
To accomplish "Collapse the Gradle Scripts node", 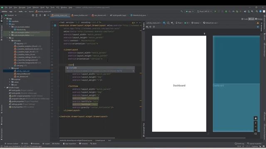I will pyautogui.click(x=5, y=87).
